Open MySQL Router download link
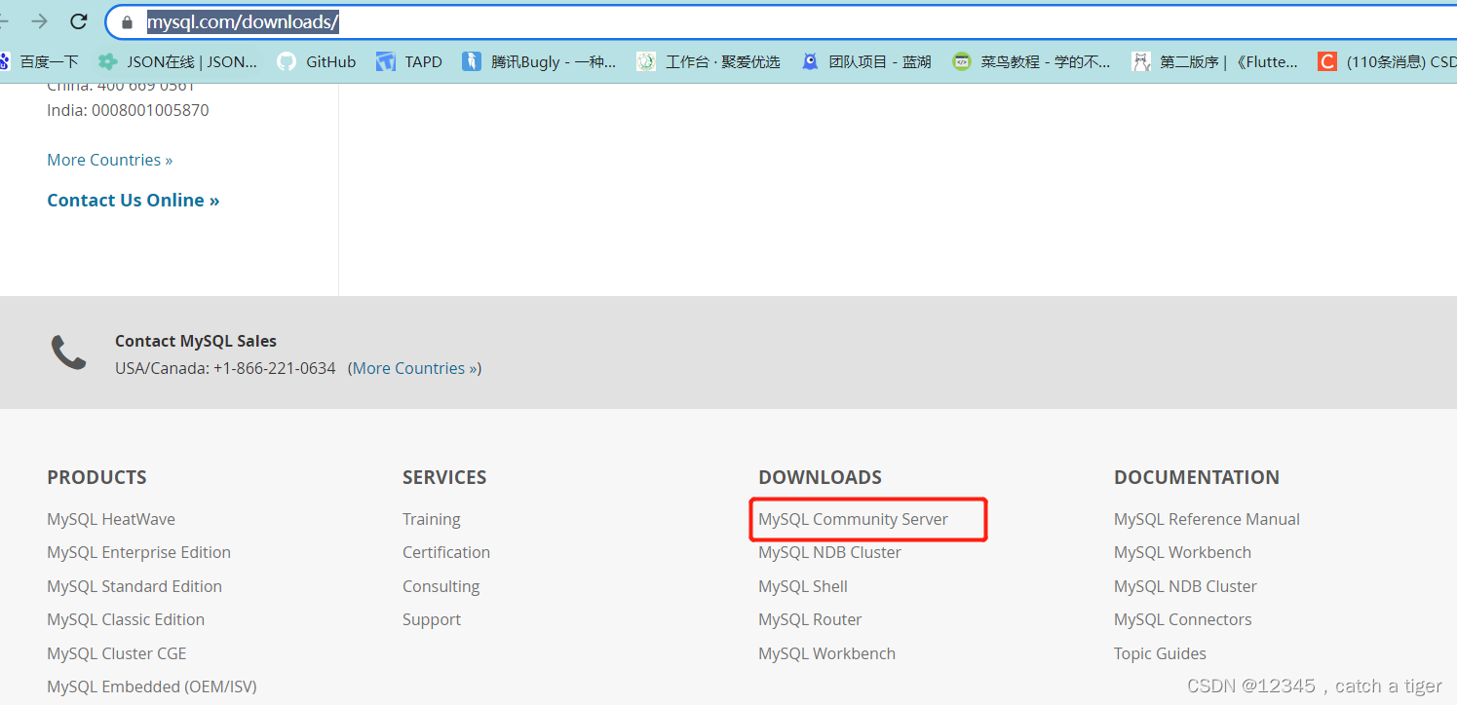 pos(810,619)
